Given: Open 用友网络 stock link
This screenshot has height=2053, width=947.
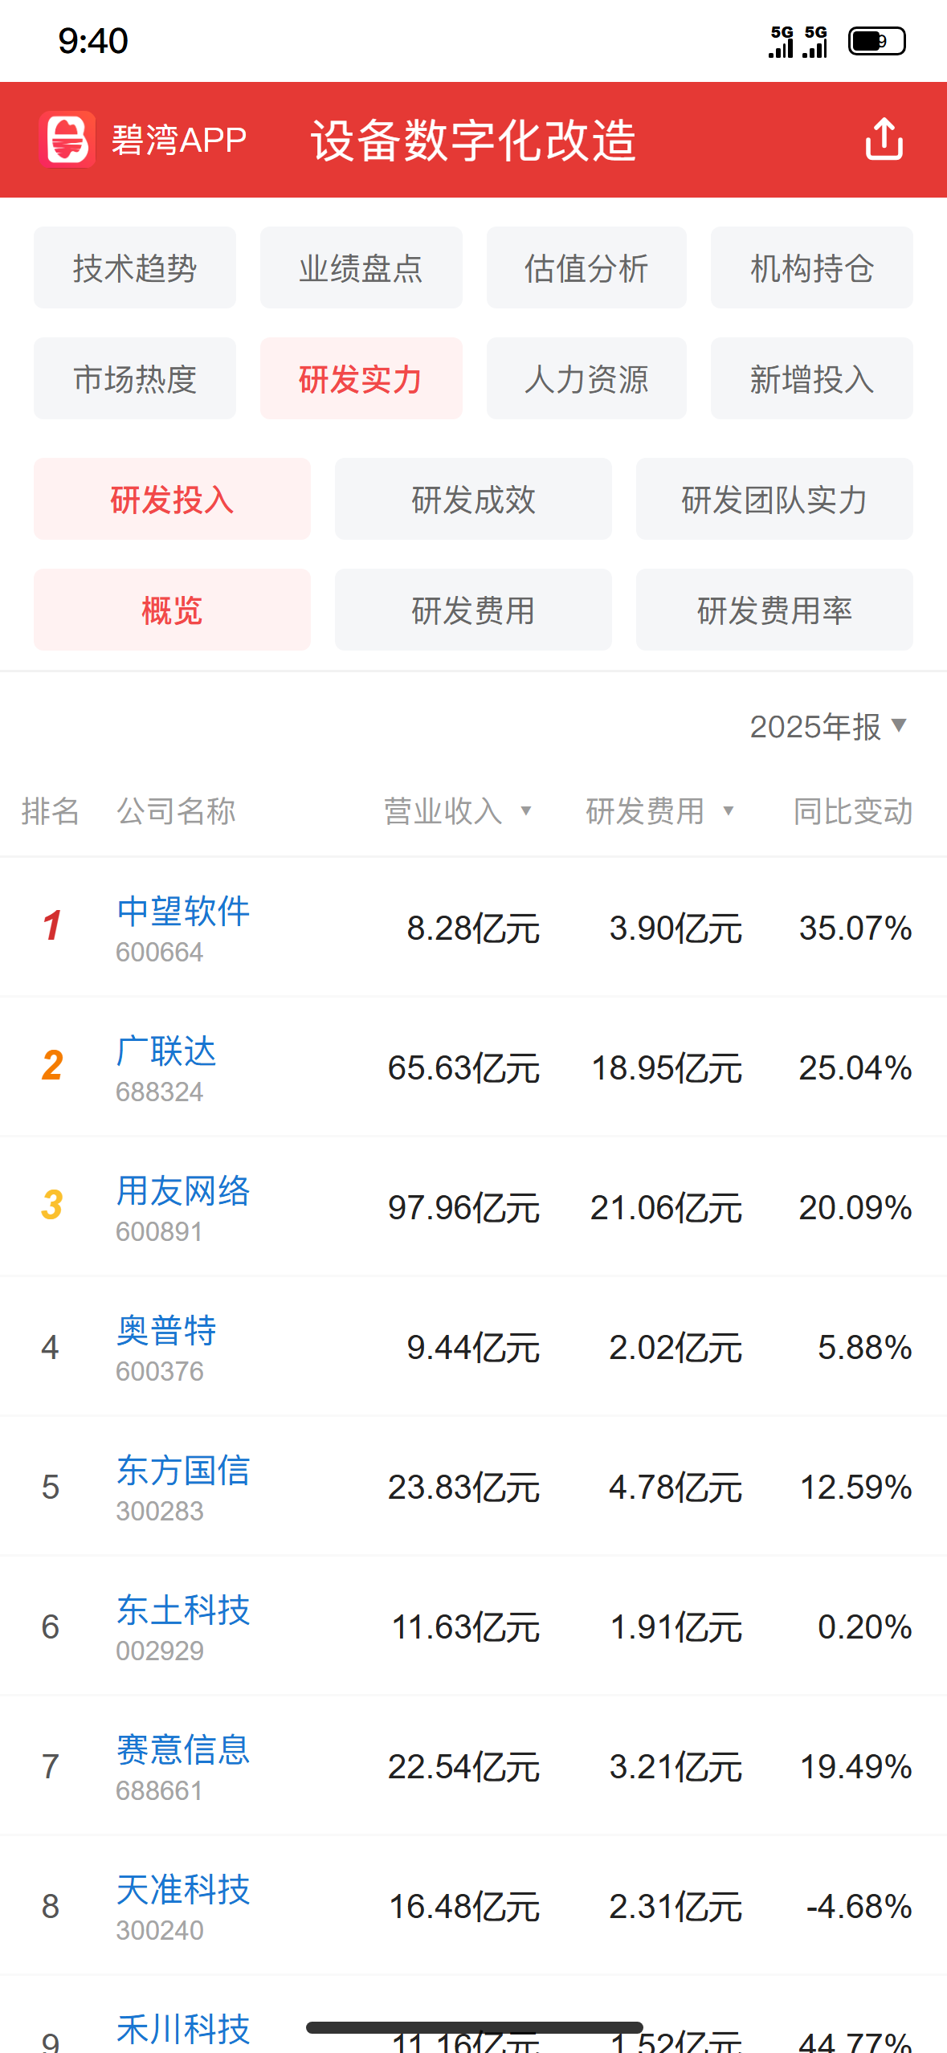Looking at the screenshot, I should (x=183, y=1191).
